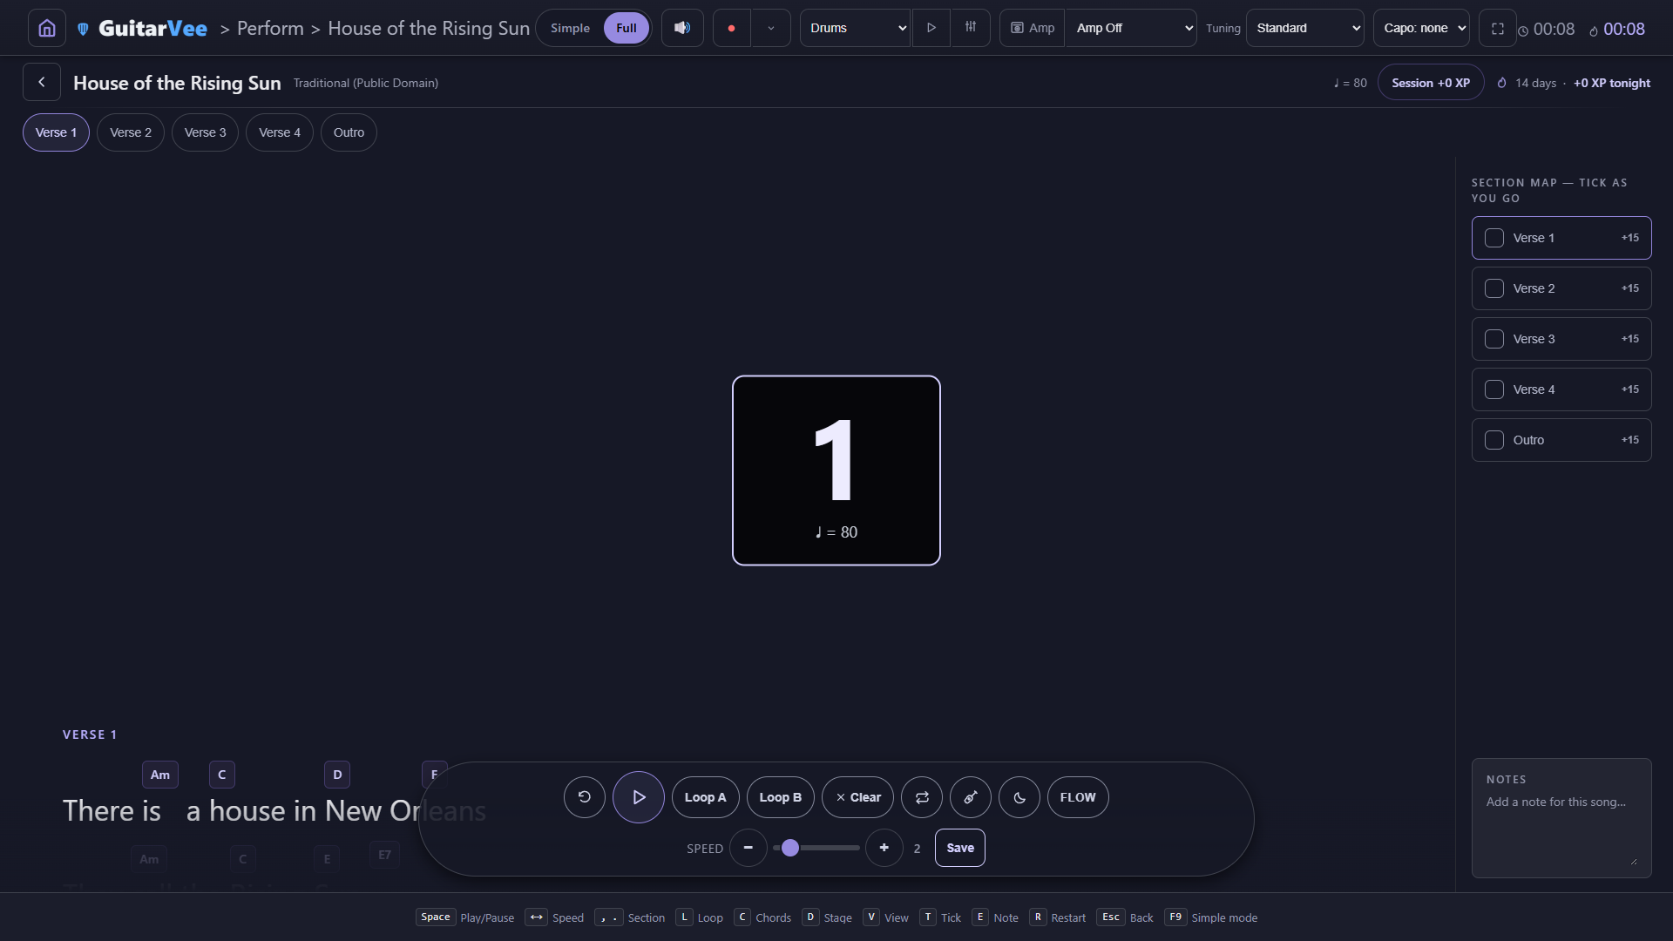The image size is (1673, 941).
Task: Save the speed setting
Action: [x=960, y=848]
